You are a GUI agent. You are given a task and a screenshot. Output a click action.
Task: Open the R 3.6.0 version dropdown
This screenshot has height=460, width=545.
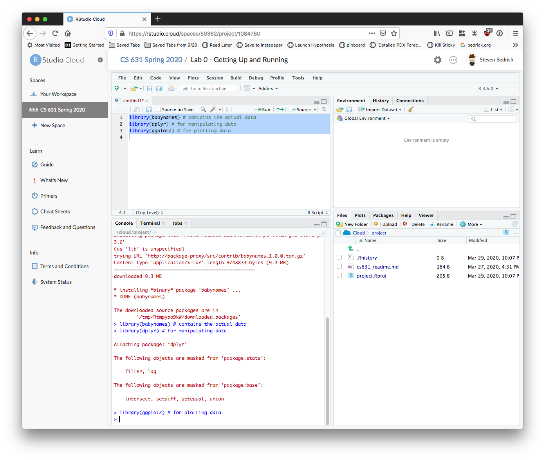point(488,88)
